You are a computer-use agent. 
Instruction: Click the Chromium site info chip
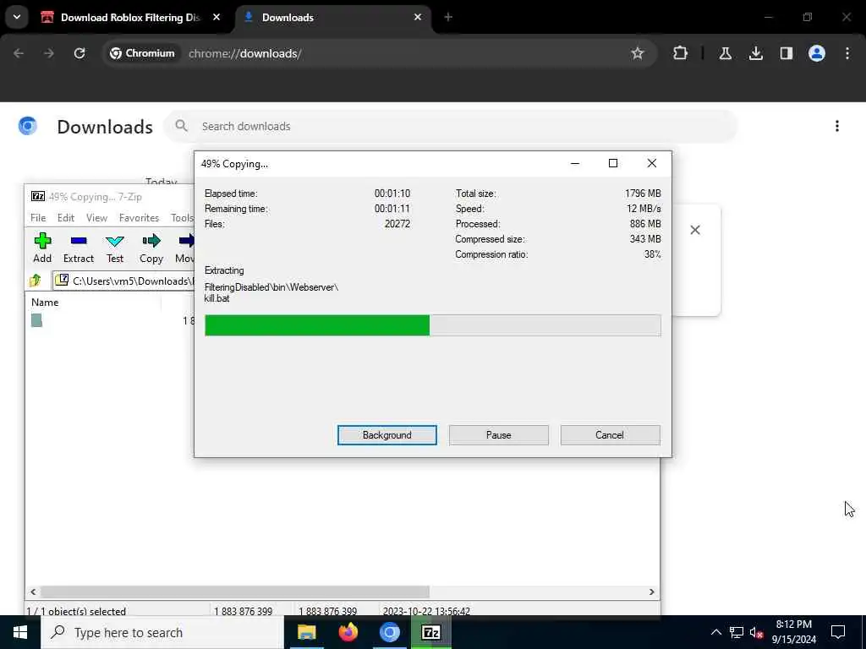pyautogui.click(x=142, y=53)
